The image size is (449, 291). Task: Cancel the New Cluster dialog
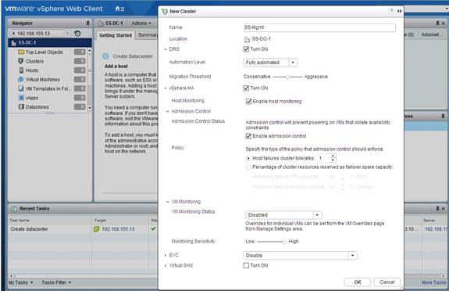click(x=387, y=282)
